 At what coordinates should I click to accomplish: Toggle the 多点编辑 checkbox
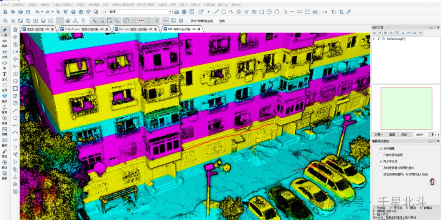[381, 148]
